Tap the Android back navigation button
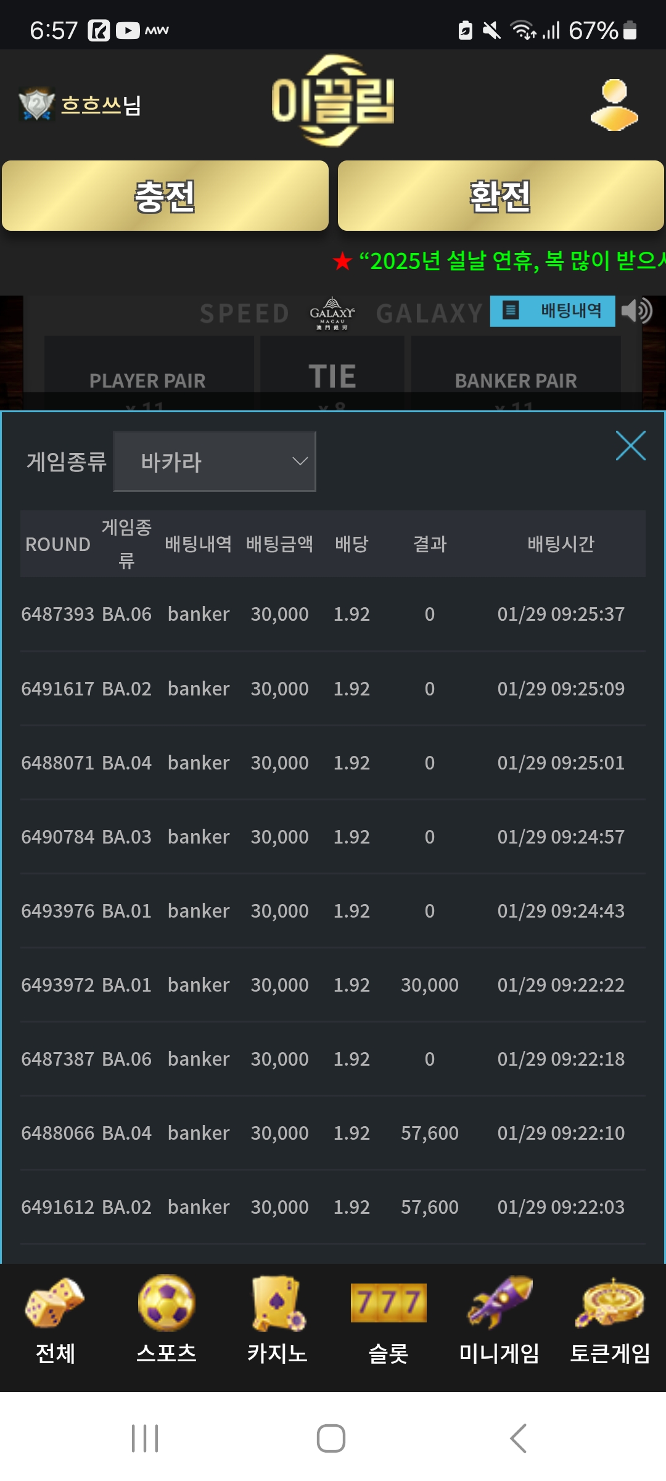This screenshot has height=1481, width=666. pos(518,1438)
